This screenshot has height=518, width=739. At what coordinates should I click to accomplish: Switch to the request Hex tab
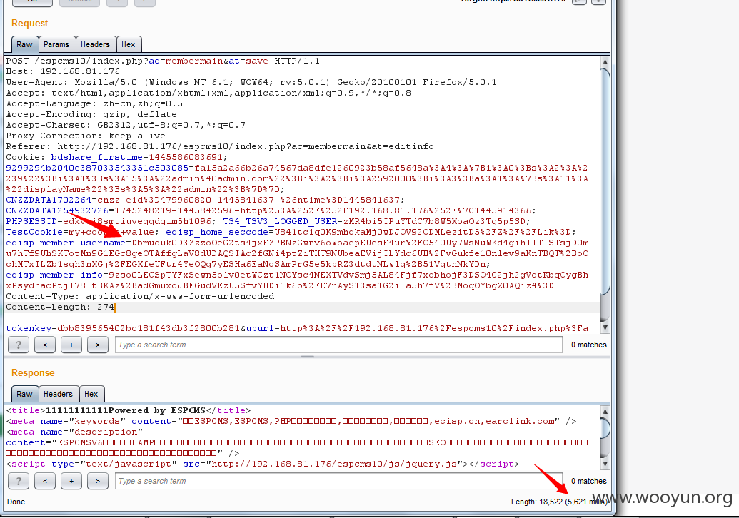click(x=129, y=44)
